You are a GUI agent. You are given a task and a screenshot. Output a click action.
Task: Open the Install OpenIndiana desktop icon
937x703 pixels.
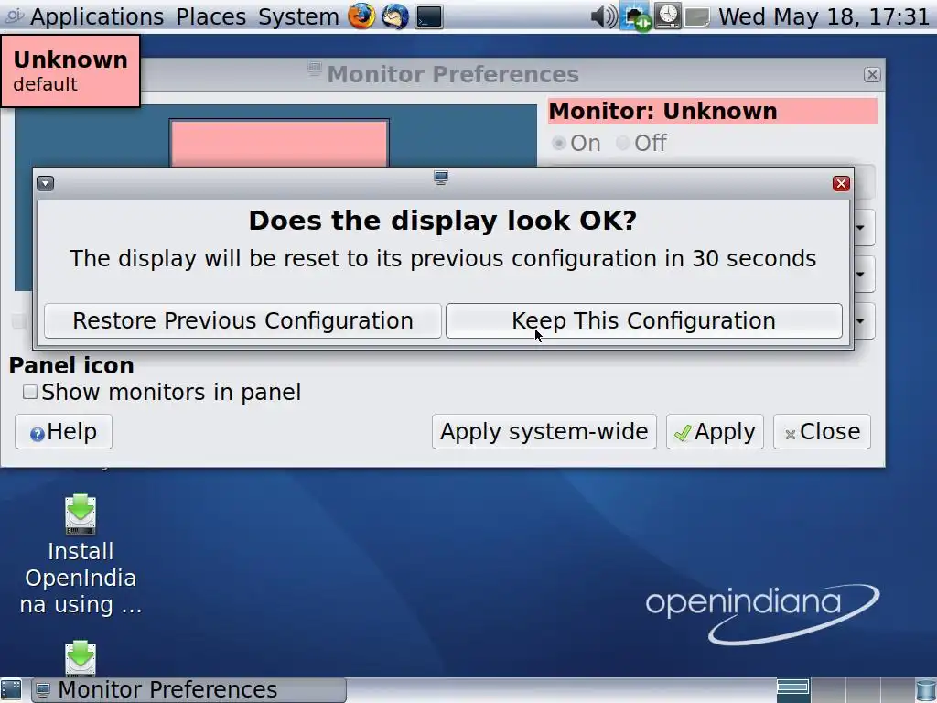pyautogui.click(x=81, y=555)
